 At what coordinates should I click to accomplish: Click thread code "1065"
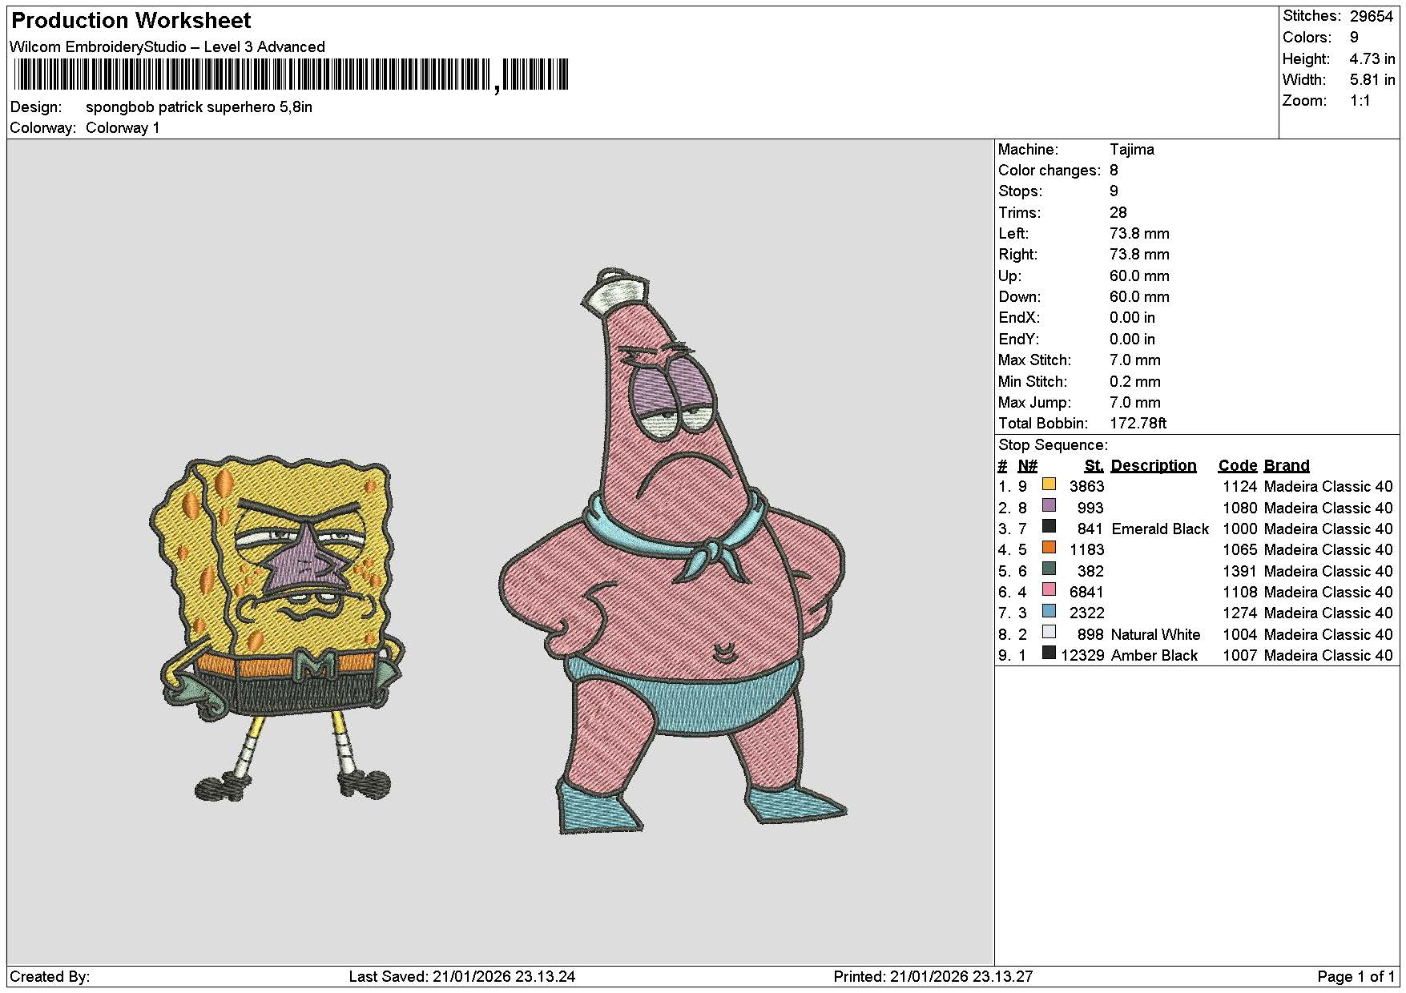click(1240, 550)
